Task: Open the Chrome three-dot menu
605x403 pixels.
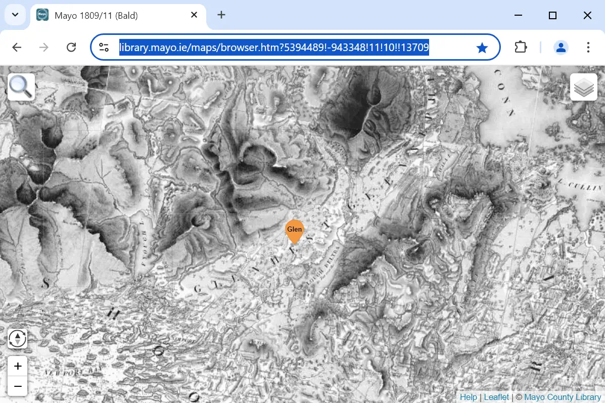Action: (588, 48)
